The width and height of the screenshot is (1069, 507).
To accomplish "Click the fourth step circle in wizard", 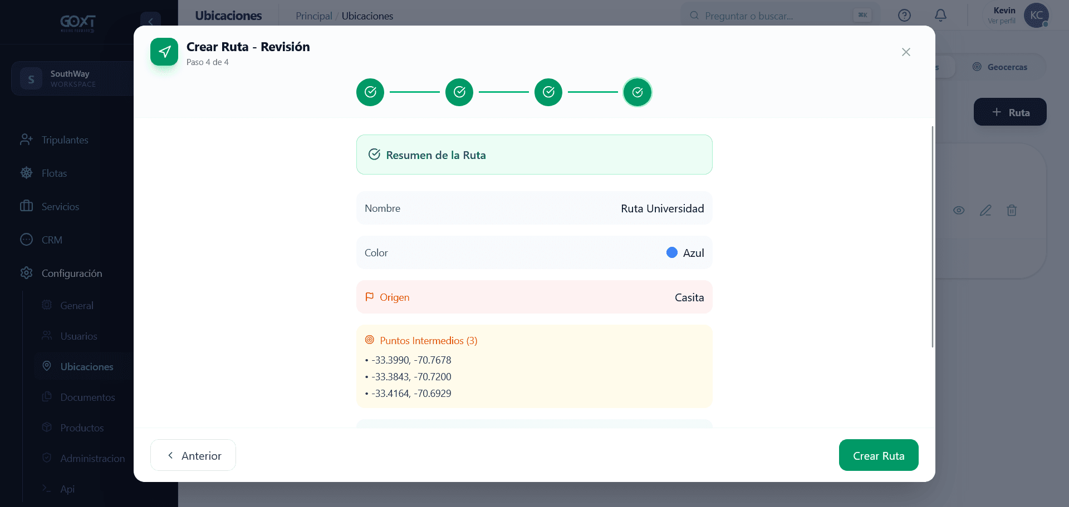I will pyautogui.click(x=638, y=92).
